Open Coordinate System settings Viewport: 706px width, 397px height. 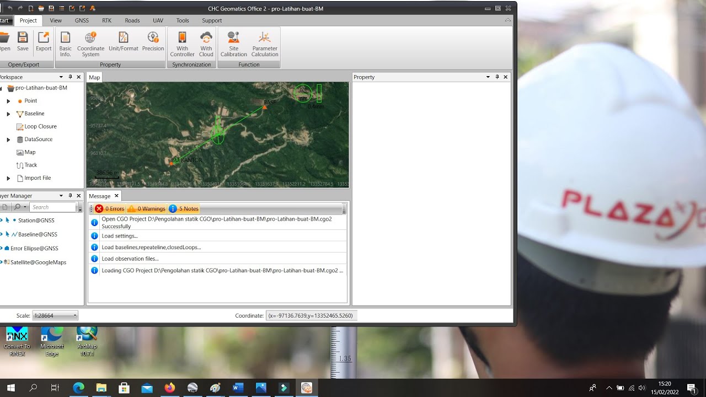(x=90, y=44)
